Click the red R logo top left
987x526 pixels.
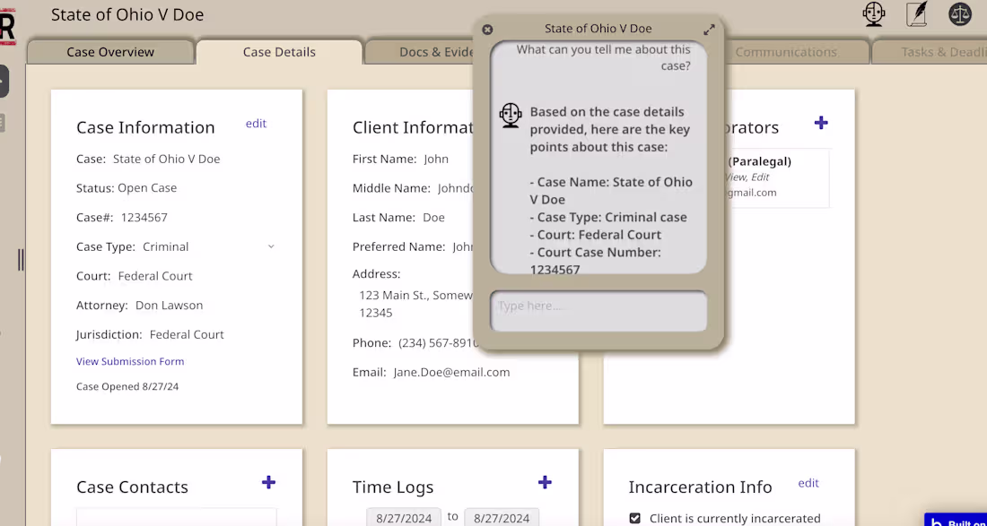pyautogui.click(x=7, y=25)
